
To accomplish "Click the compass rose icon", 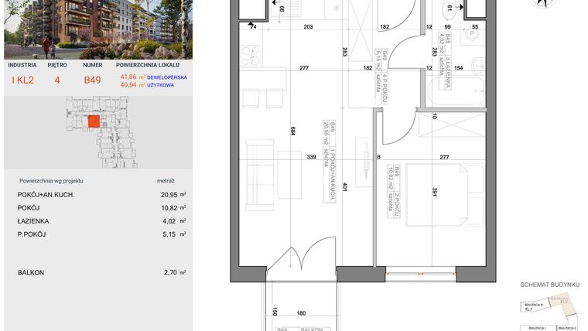I will (541, 4).
